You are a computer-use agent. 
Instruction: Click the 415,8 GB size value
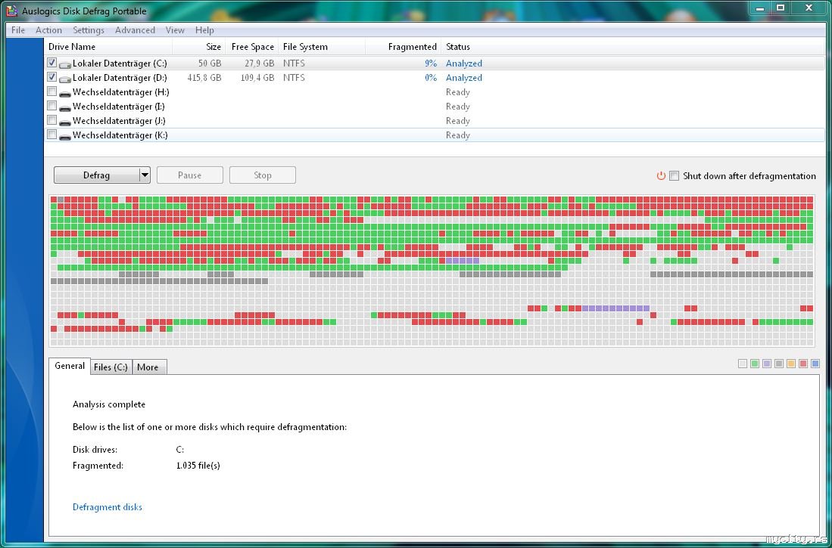(x=204, y=78)
